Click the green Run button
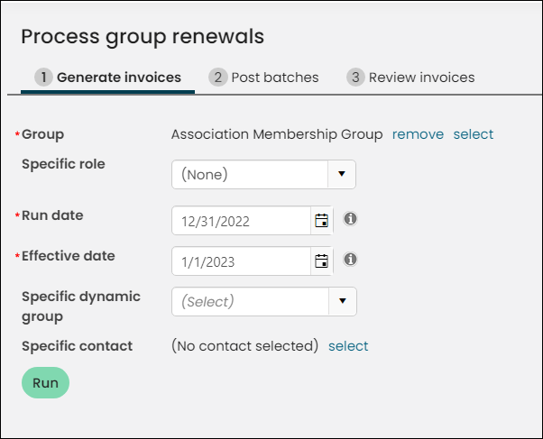Image resolution: width=543 pixels, height=439 pixels. pos(45,382)
